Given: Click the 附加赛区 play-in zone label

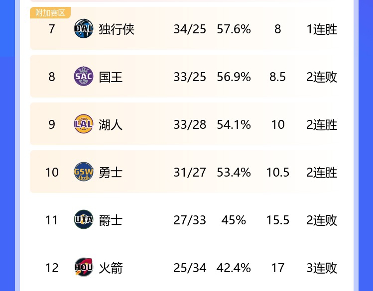Looking at the screenshot, I should pos(50,13).
